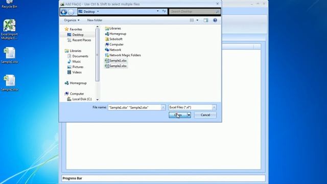Select Libraries in the navigation pane

tap(73, 51)
